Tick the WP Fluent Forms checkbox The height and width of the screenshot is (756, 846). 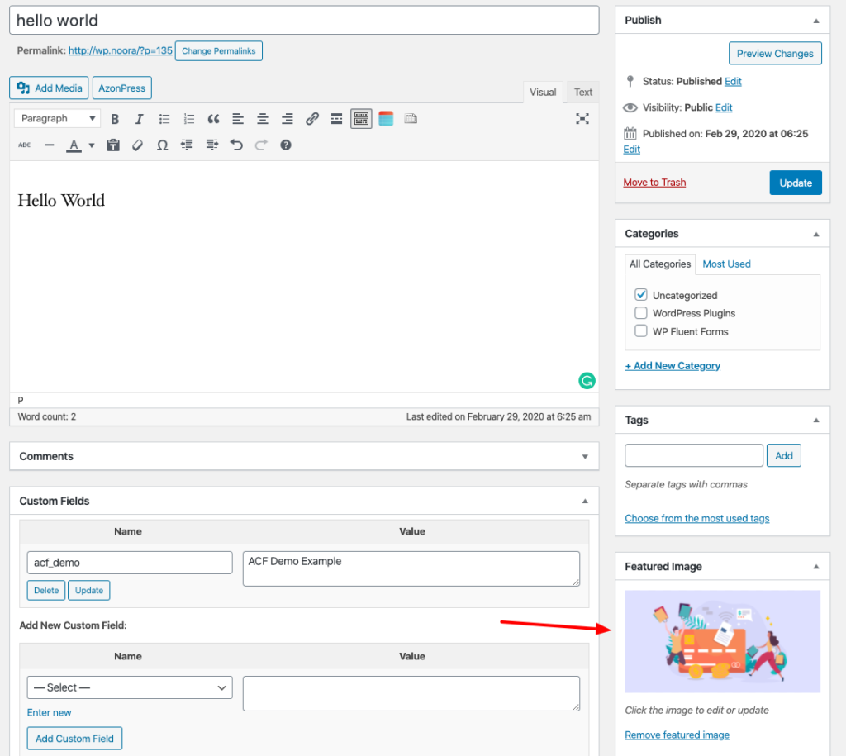coord(641,331)
